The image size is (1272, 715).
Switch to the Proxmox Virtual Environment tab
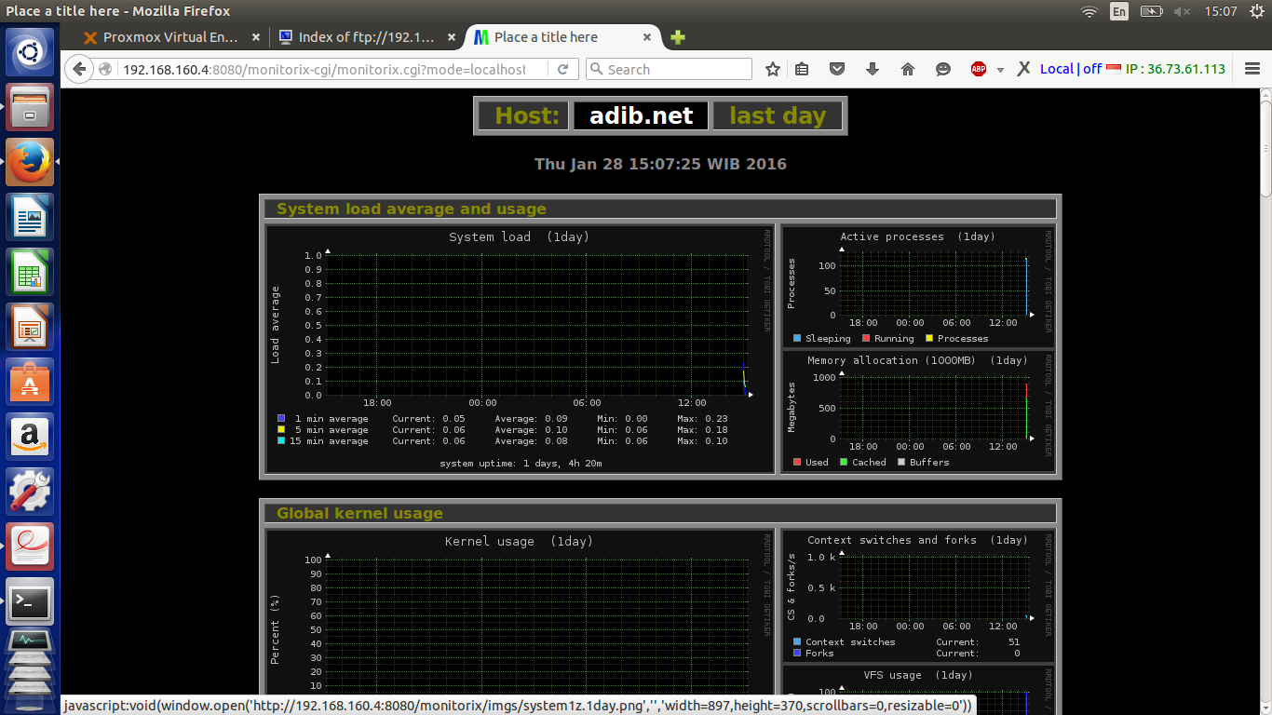coord(170,37)
